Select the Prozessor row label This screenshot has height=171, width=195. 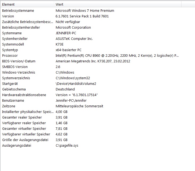[10, 56]
